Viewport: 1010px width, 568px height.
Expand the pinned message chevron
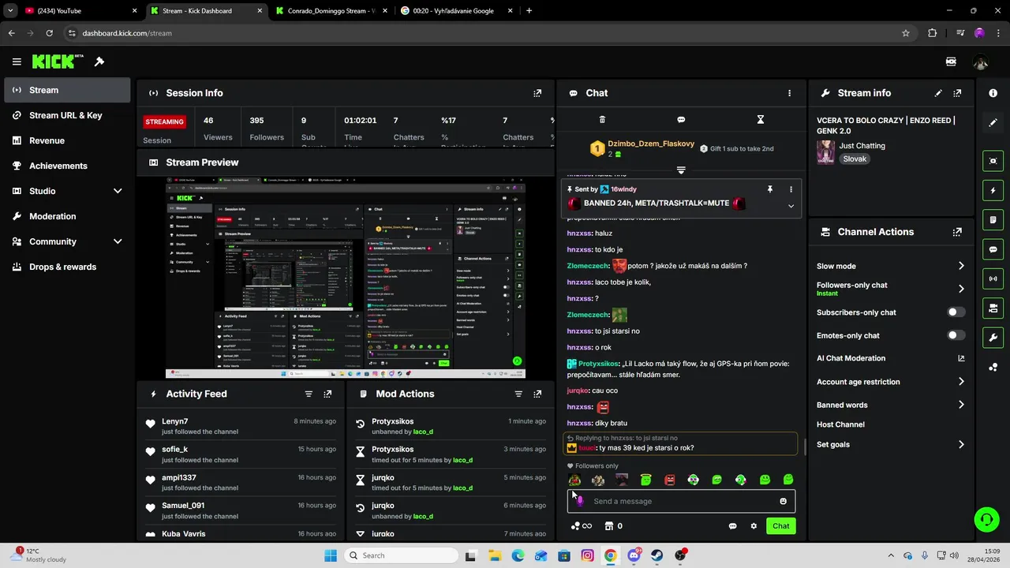[791, 206]
